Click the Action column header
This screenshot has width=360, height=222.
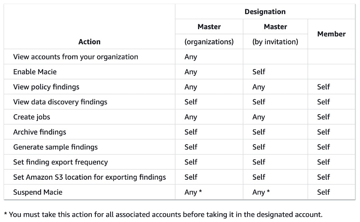coord(89,42)
